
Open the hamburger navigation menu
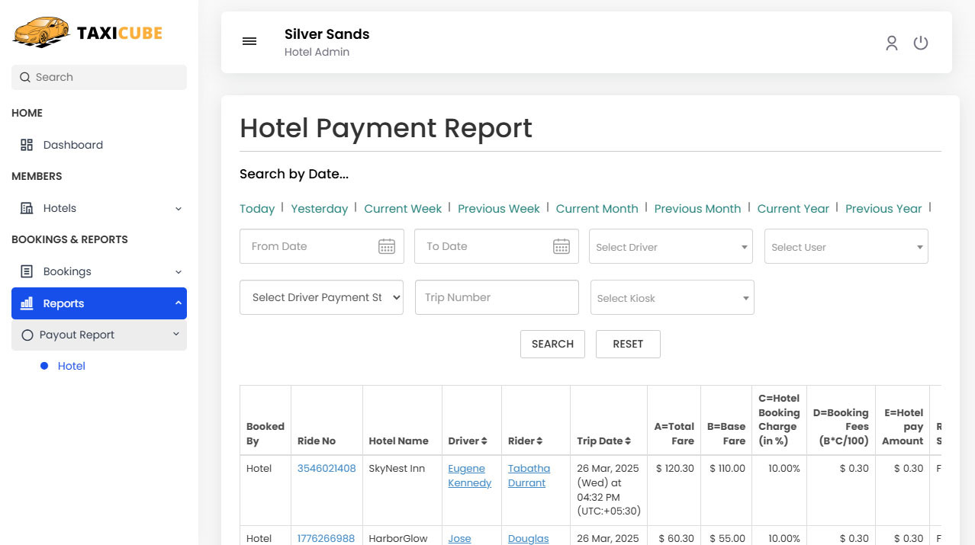point(249,41)
